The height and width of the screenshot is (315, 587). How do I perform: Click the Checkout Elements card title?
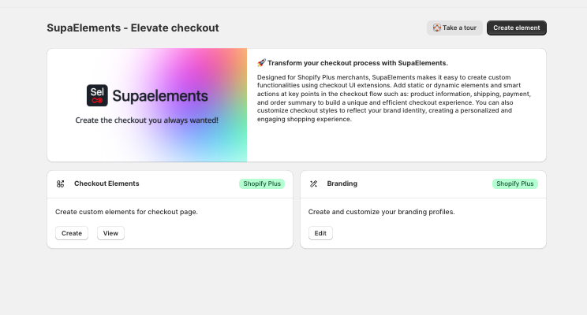point(107,183)
